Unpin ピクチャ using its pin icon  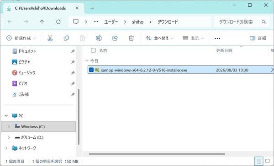[x=73, y=62]
